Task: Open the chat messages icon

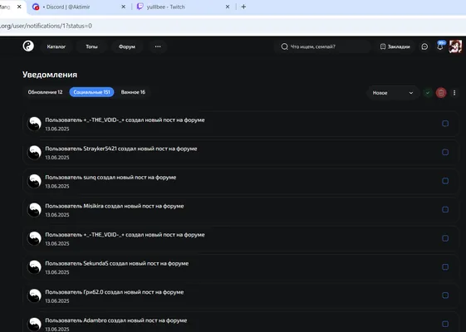Action: point(424,46)
